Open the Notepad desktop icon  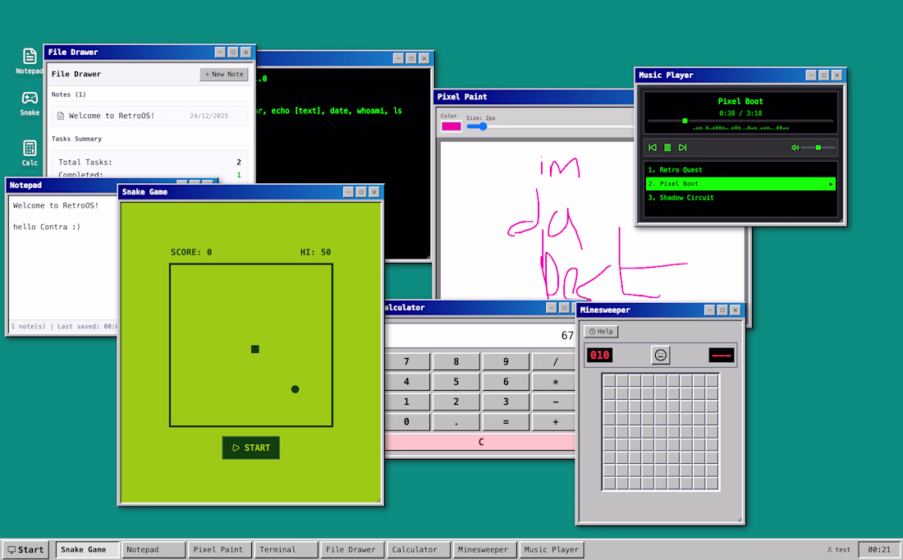click(x=30, y=61)
